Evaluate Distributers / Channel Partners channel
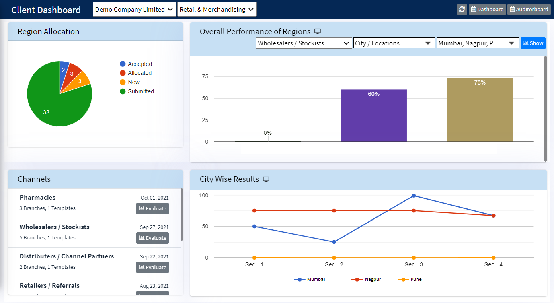Image resolution: width=554 pixels, height=303 pixels. [x=152, y=267]
